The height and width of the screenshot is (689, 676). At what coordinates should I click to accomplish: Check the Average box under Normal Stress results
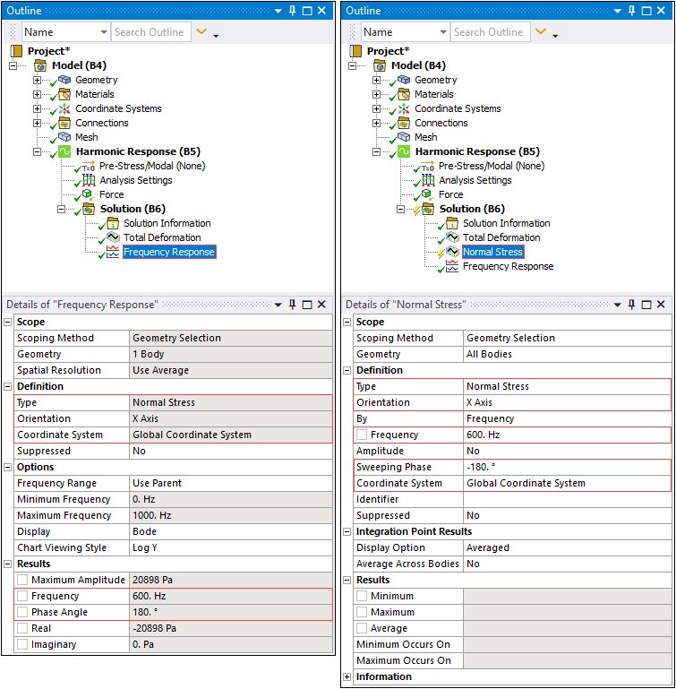(362, 629)
